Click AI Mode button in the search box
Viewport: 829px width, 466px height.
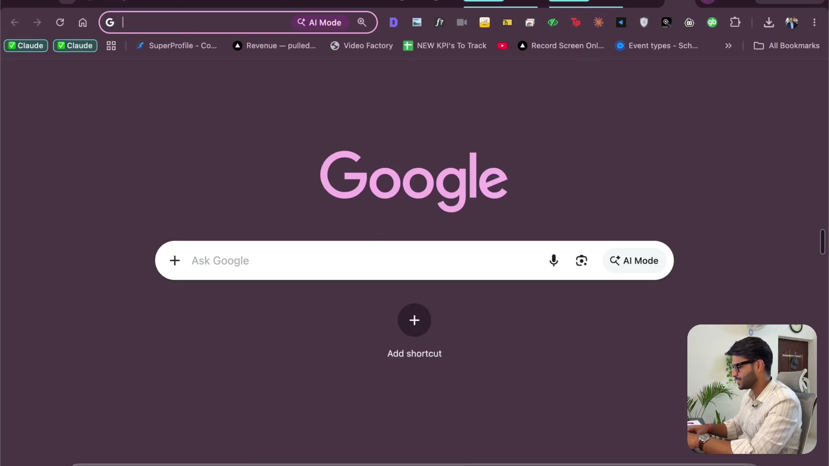click(634, 261)
